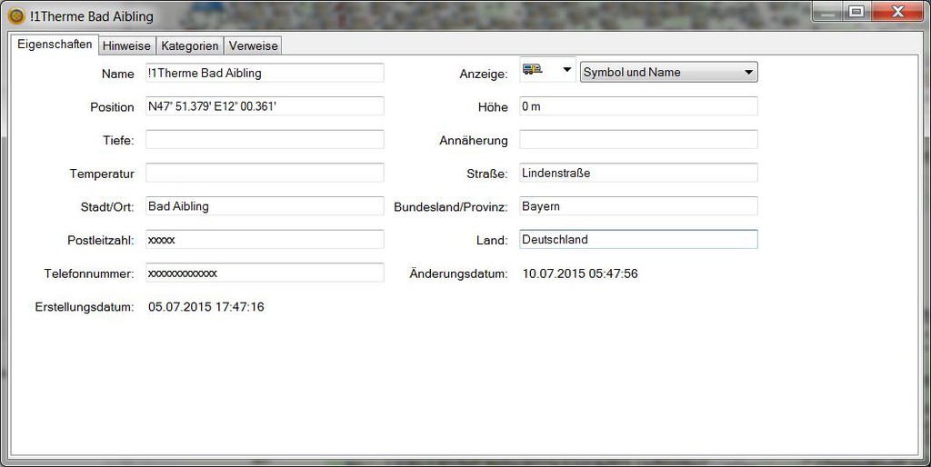Click the Höhe field showing 0 m
This screenshot has width=931, height=467.
[637, 106]
